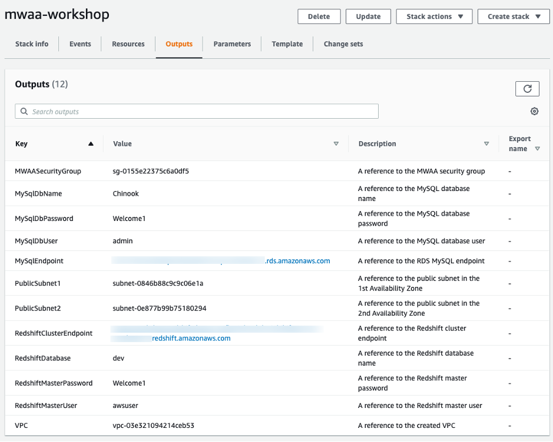Click the refresh outputs icon
553x442 pixels.
point(527,88)
